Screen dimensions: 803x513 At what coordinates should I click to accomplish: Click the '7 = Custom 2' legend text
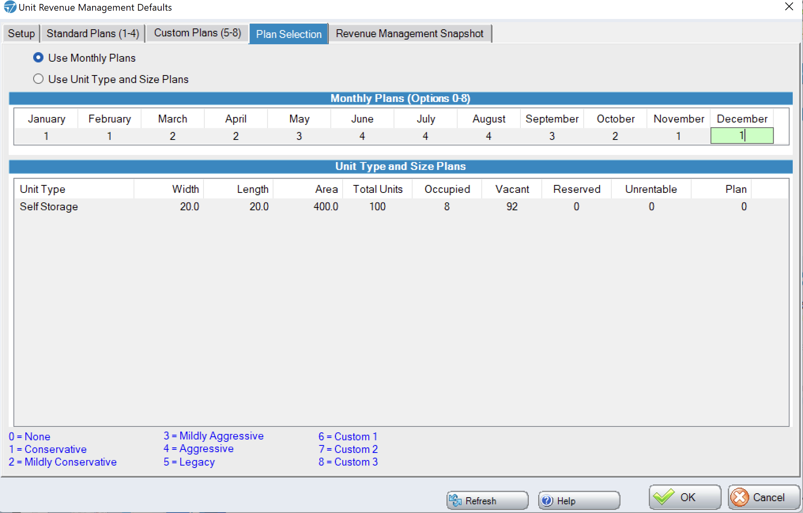point(348,449)
